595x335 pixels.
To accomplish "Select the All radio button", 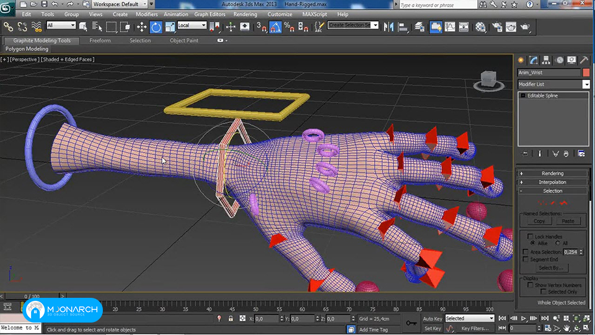I will 557,243.
